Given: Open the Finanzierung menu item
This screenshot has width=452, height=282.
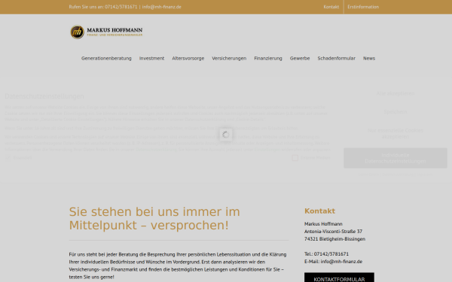Looking at the screenshot, I should 268,59.
